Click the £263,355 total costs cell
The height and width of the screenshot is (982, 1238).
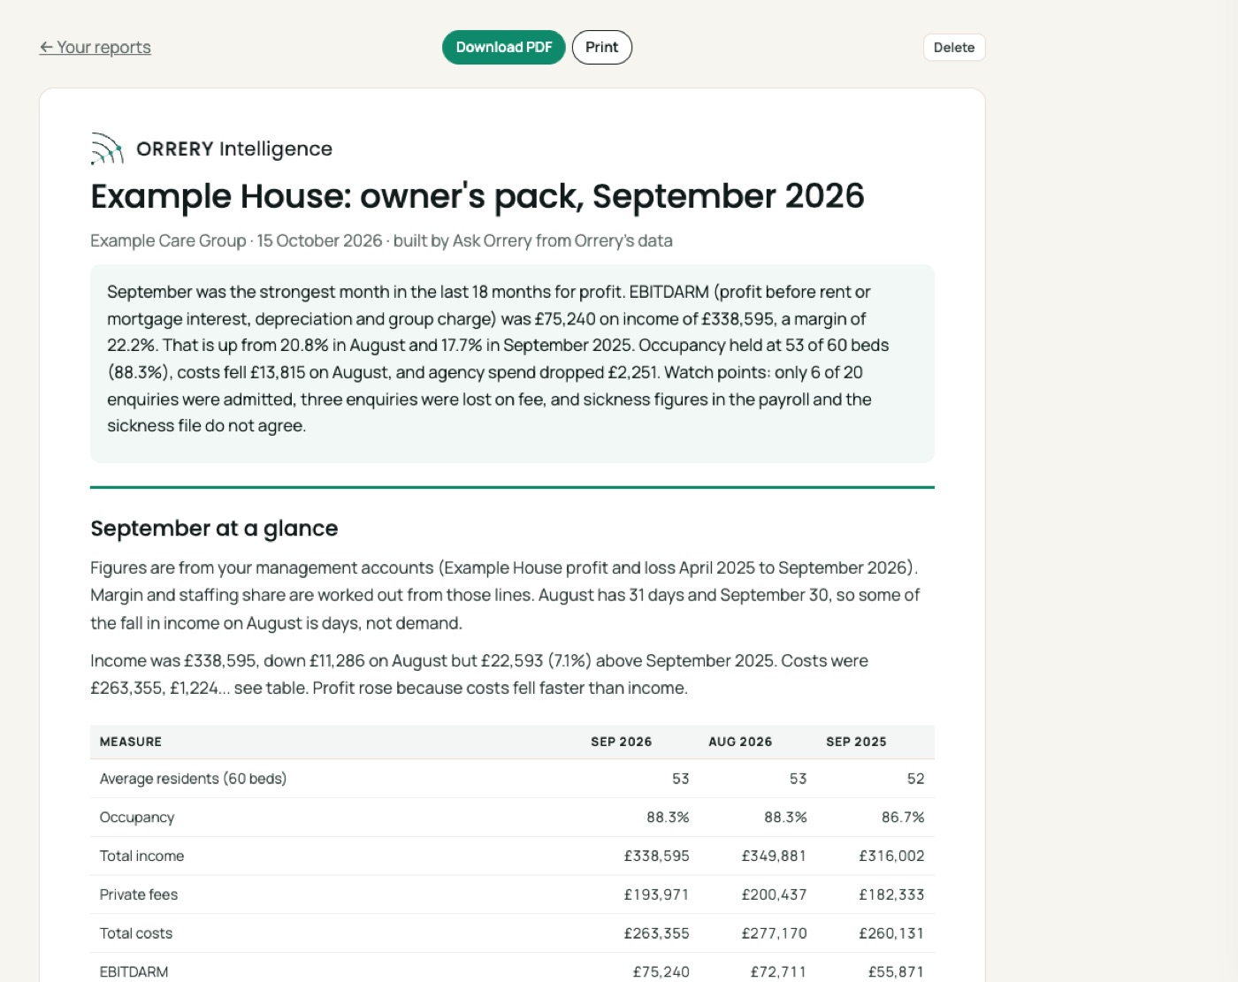coord(657,933)
